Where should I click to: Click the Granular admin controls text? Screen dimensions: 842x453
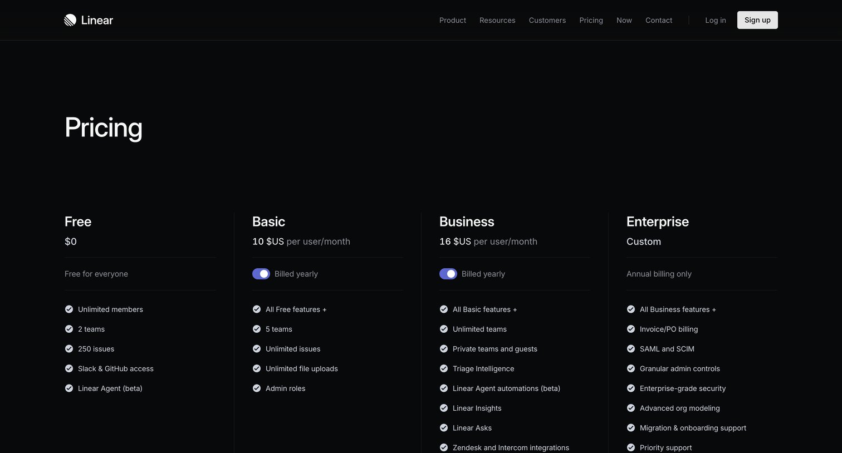point(680,368)
